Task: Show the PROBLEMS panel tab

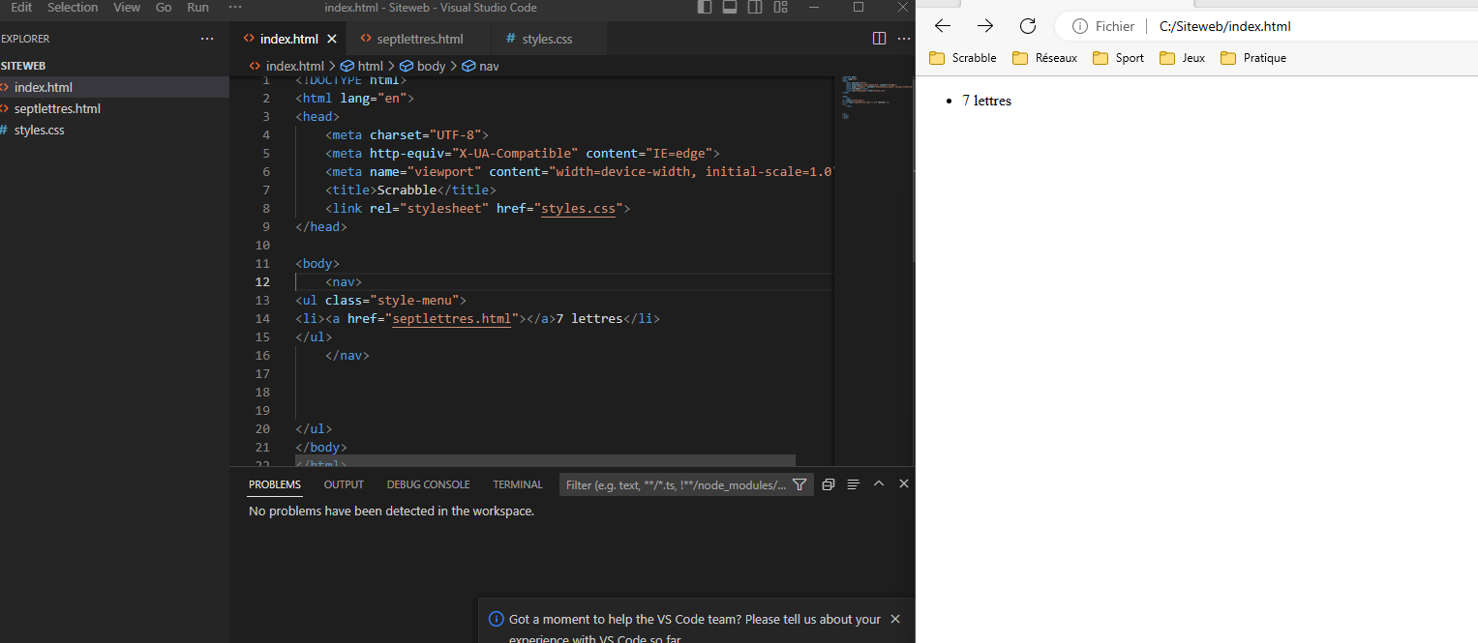Action: point(275,484)
